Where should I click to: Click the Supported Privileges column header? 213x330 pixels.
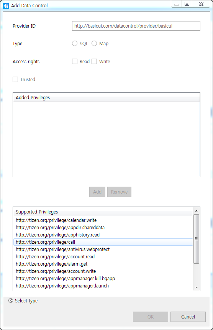tap(103, 212)
